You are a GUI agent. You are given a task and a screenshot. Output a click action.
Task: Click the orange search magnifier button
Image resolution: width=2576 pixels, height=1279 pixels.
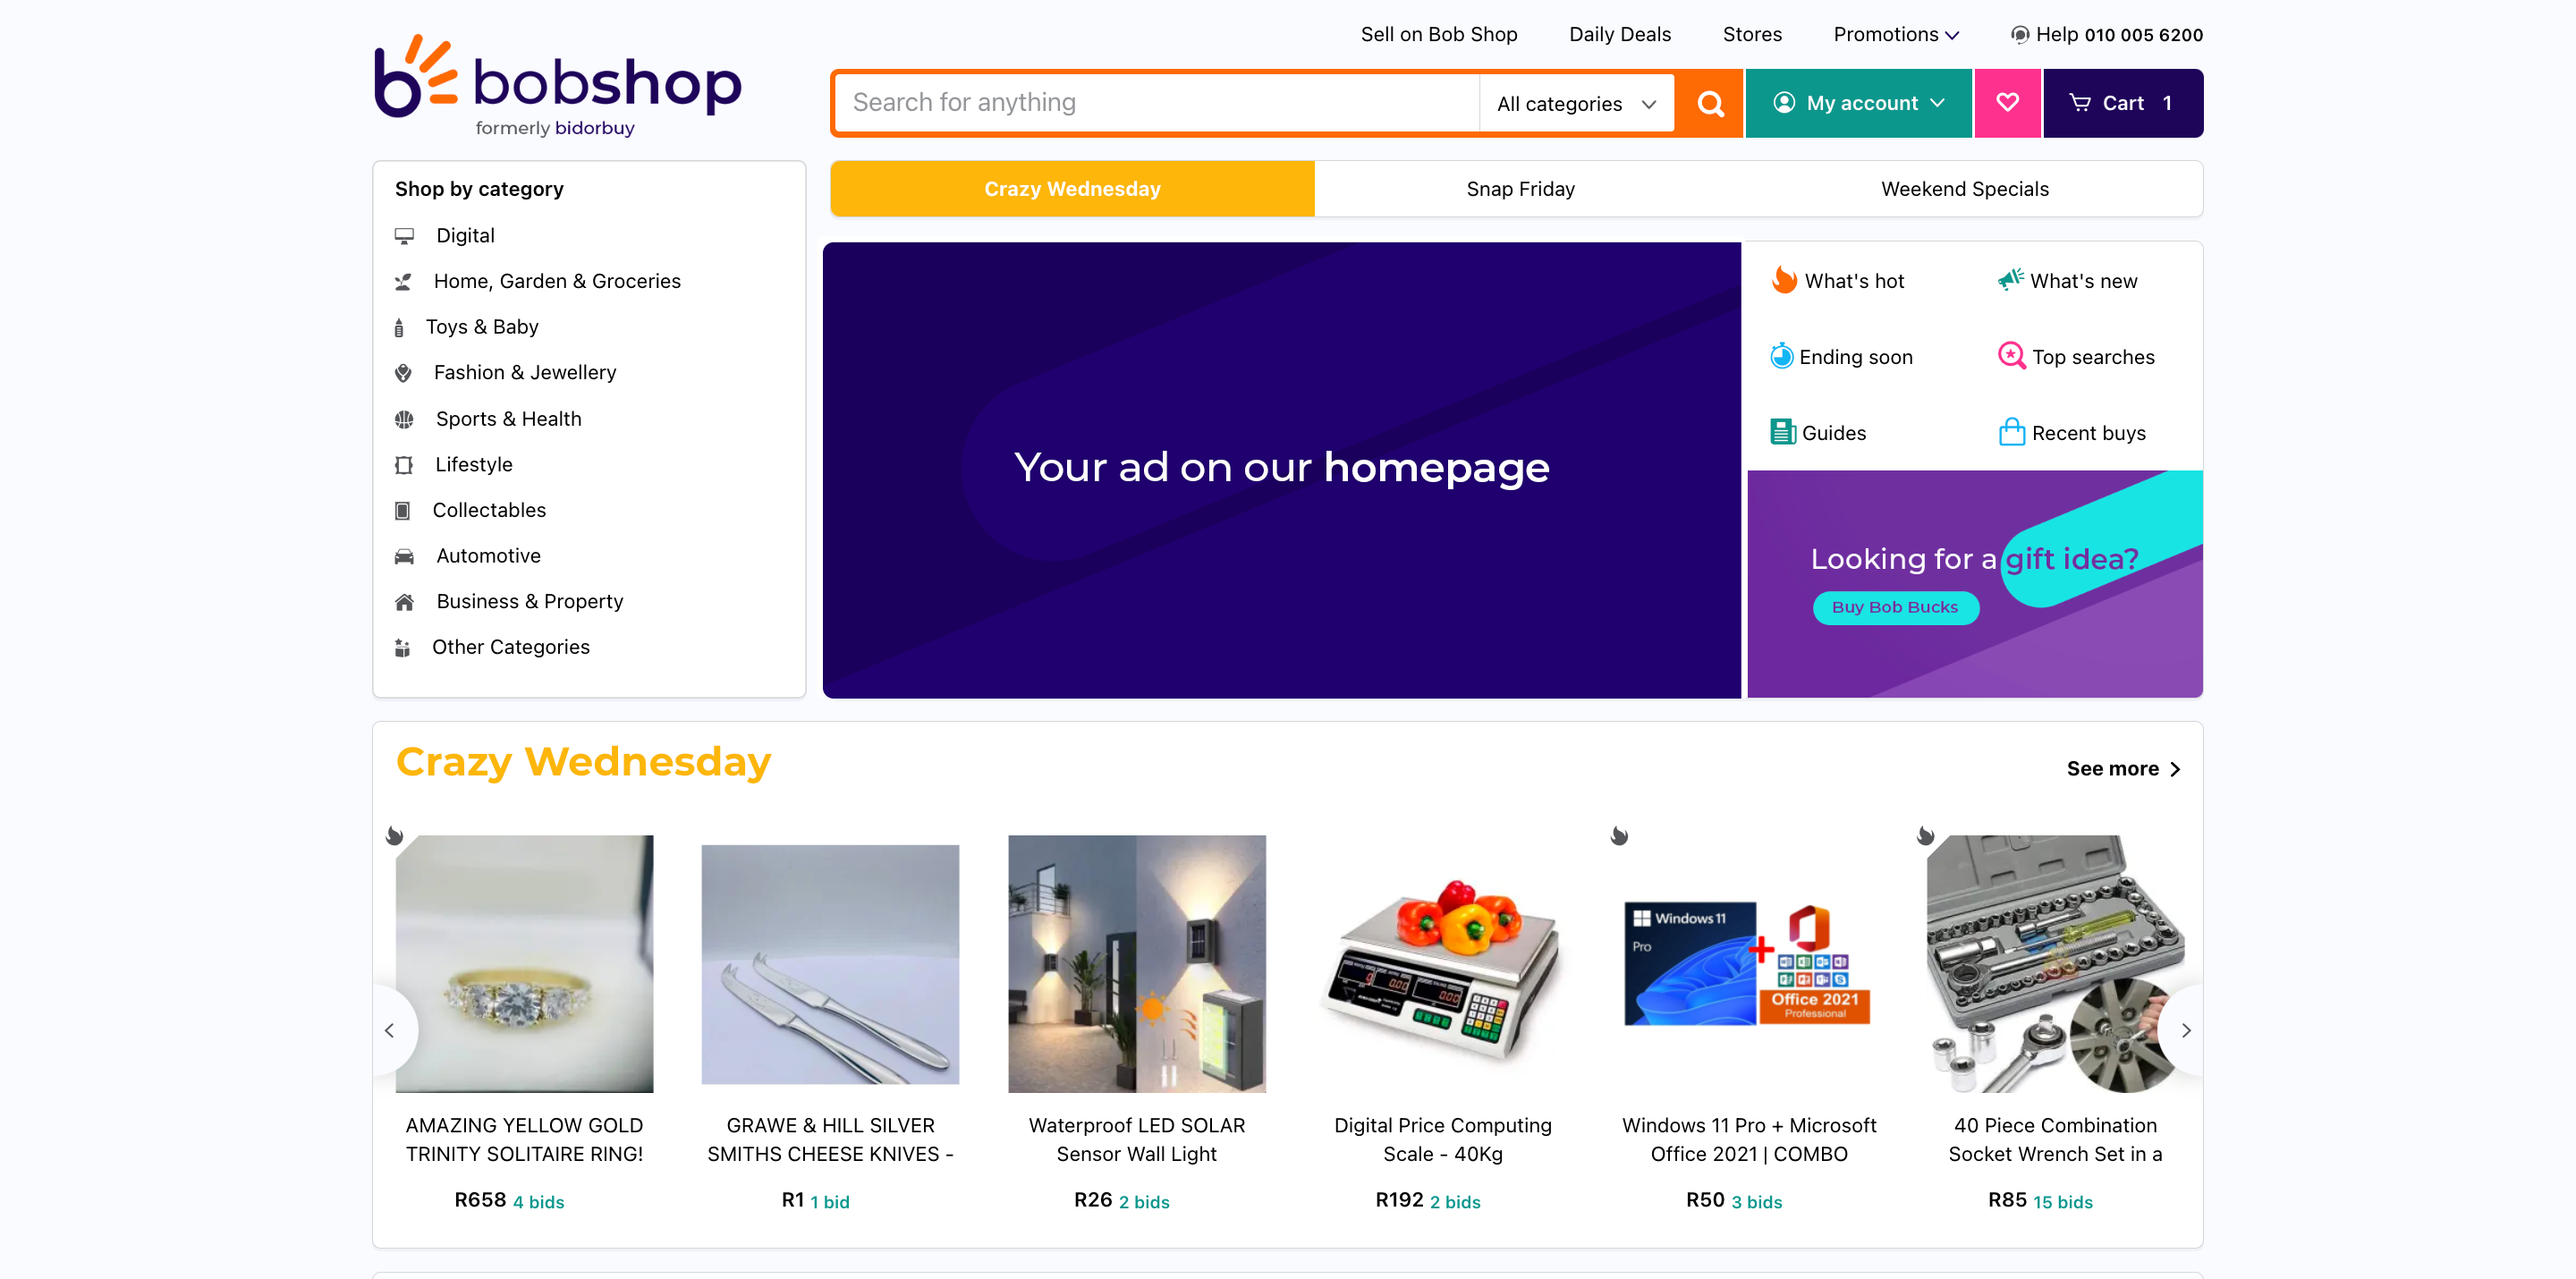coord(1710,103)
